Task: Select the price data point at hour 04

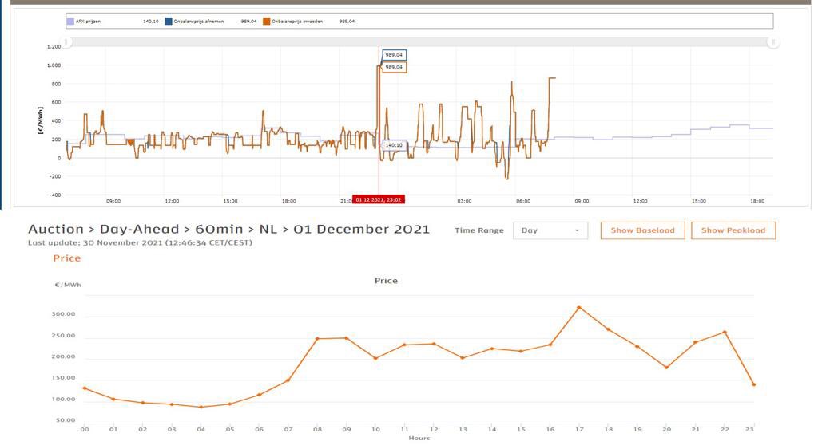Action: point(201,407)
